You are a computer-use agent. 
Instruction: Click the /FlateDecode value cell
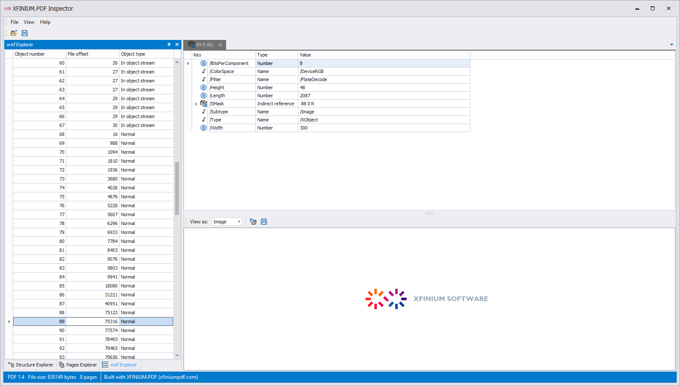[384, 79]
